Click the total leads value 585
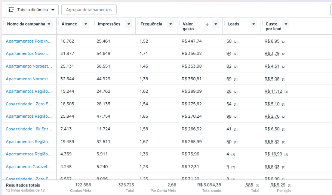The height and width of the screenshot is (195, 332). (249, 185)
